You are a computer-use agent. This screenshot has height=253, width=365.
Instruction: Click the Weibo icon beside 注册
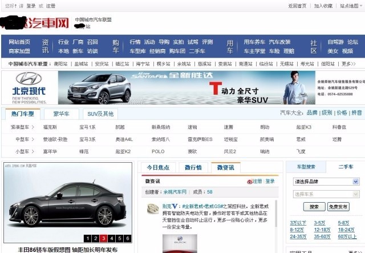tap(250, 182)
